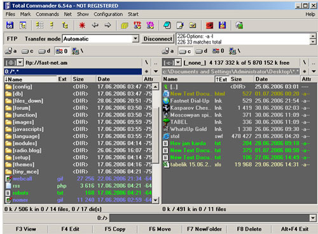Viewport: 318px width, 234px height.
Task: Open the left panel [-0-] drive dropdown
Action: tap(20, 63)
